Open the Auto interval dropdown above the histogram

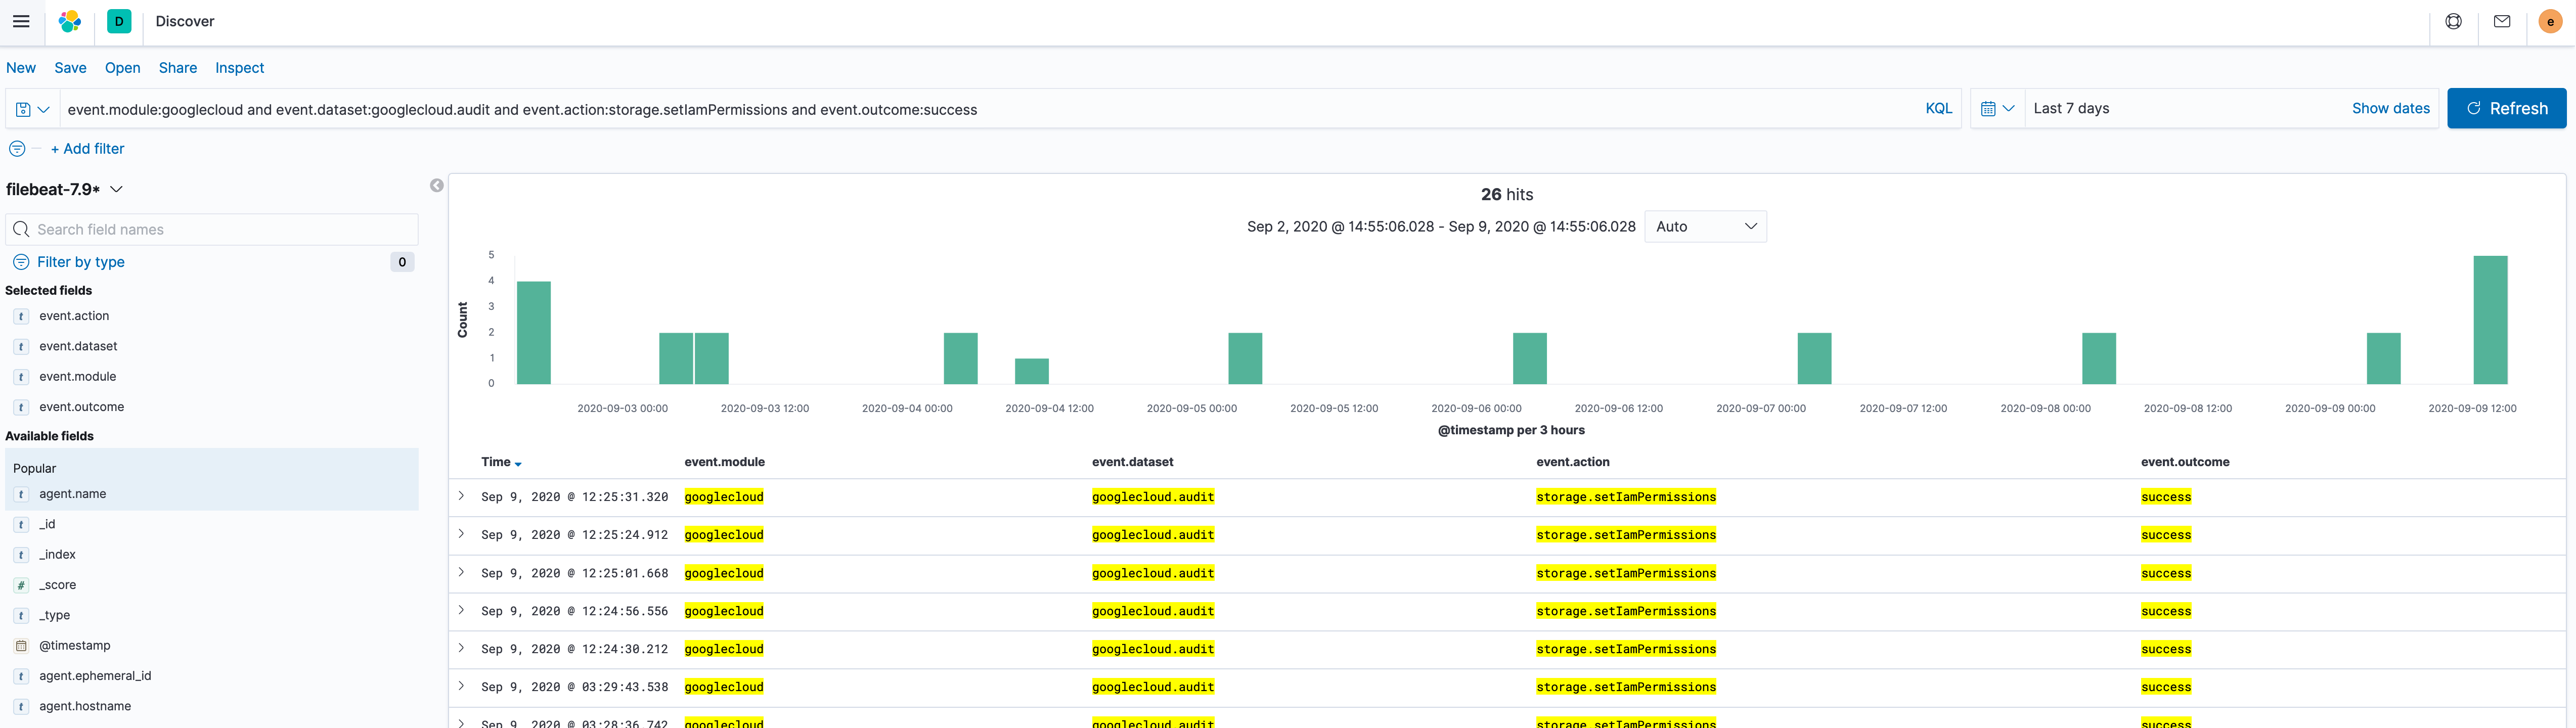point(1705,226)
